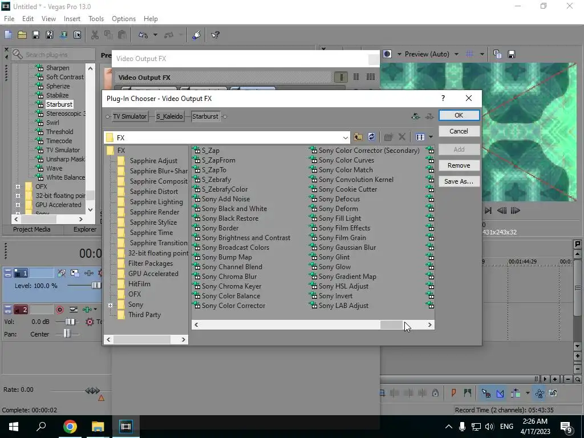The height and width of the screenshot is (438, 584).
Task: Expand 32-bit floating point folder in plug-ins panel
Action: [18, 196]
